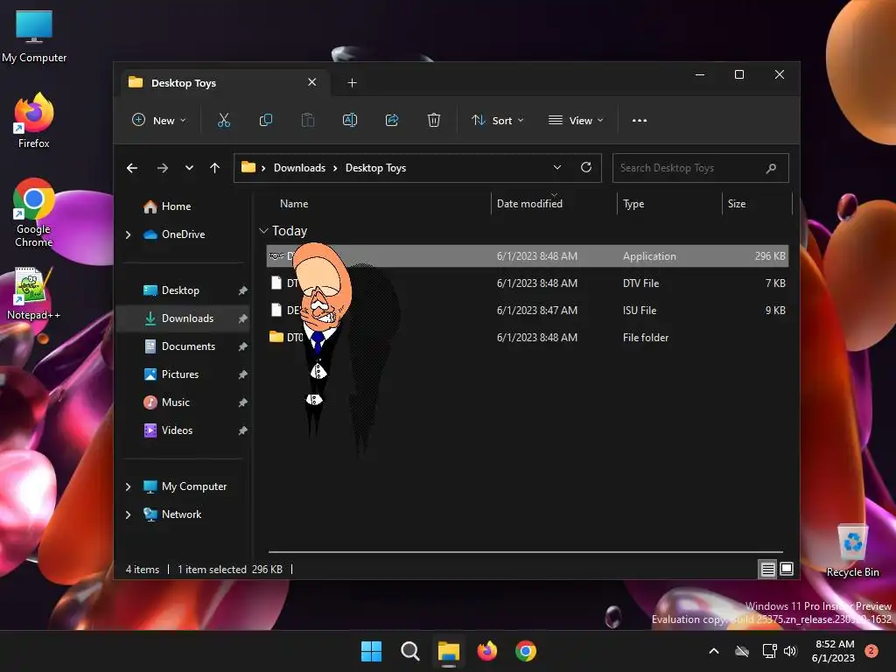Switch to details view layout icon

coord(767,569)
